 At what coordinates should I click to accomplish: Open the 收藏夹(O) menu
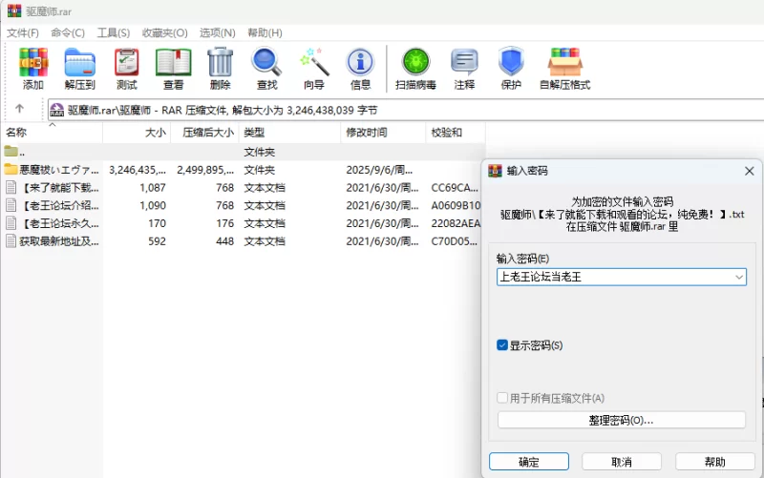[164, 32]
